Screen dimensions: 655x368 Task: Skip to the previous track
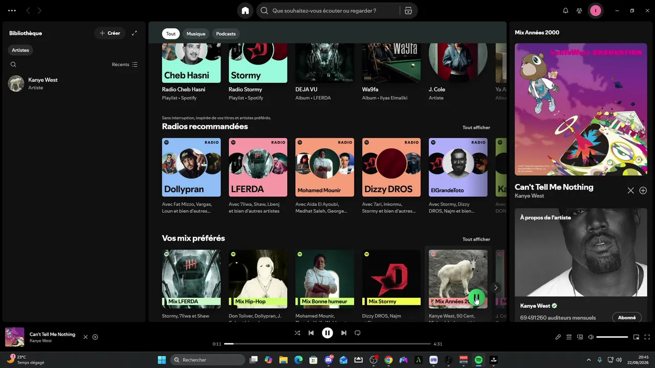coord(311,333)
